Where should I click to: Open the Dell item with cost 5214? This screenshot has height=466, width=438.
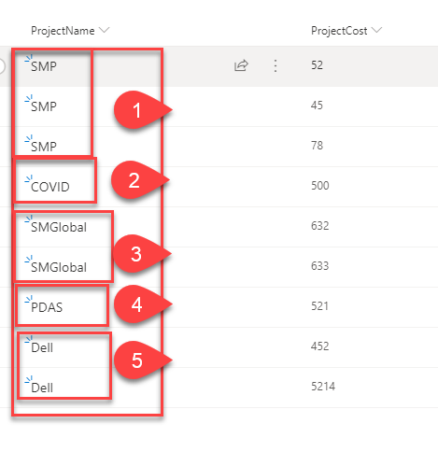[x=42, y=388]
